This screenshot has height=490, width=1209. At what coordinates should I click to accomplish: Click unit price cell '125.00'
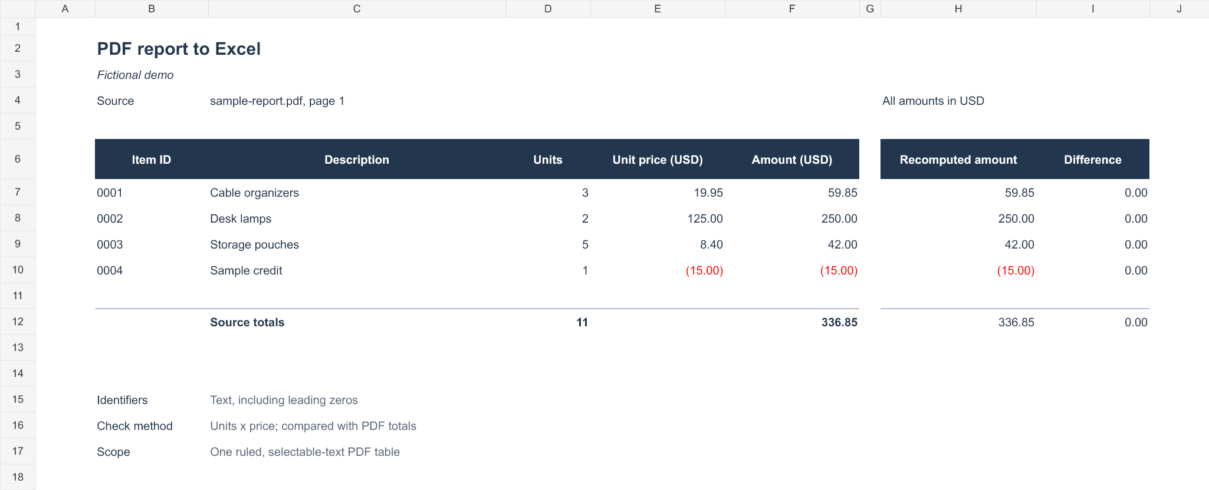[658, 218]
